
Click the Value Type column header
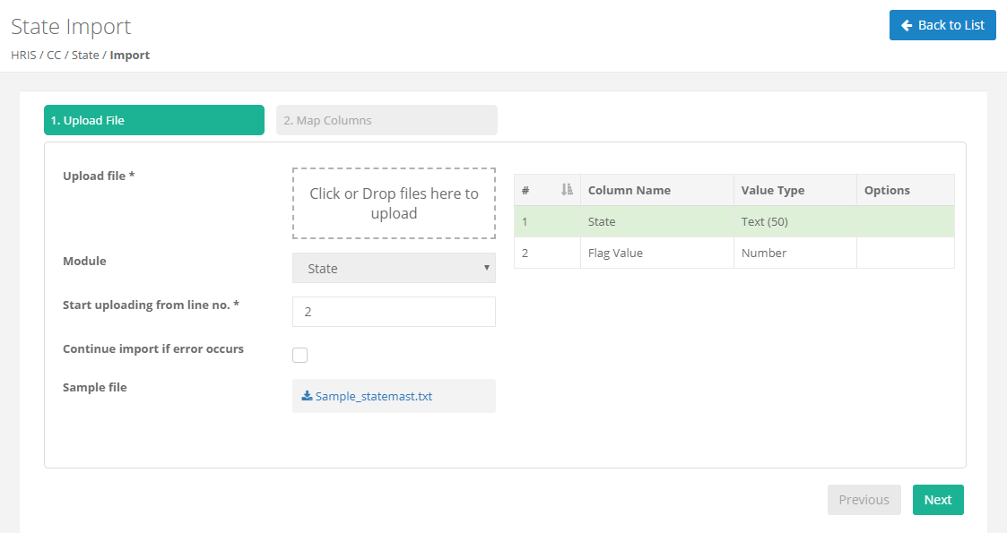pos(772,190)
